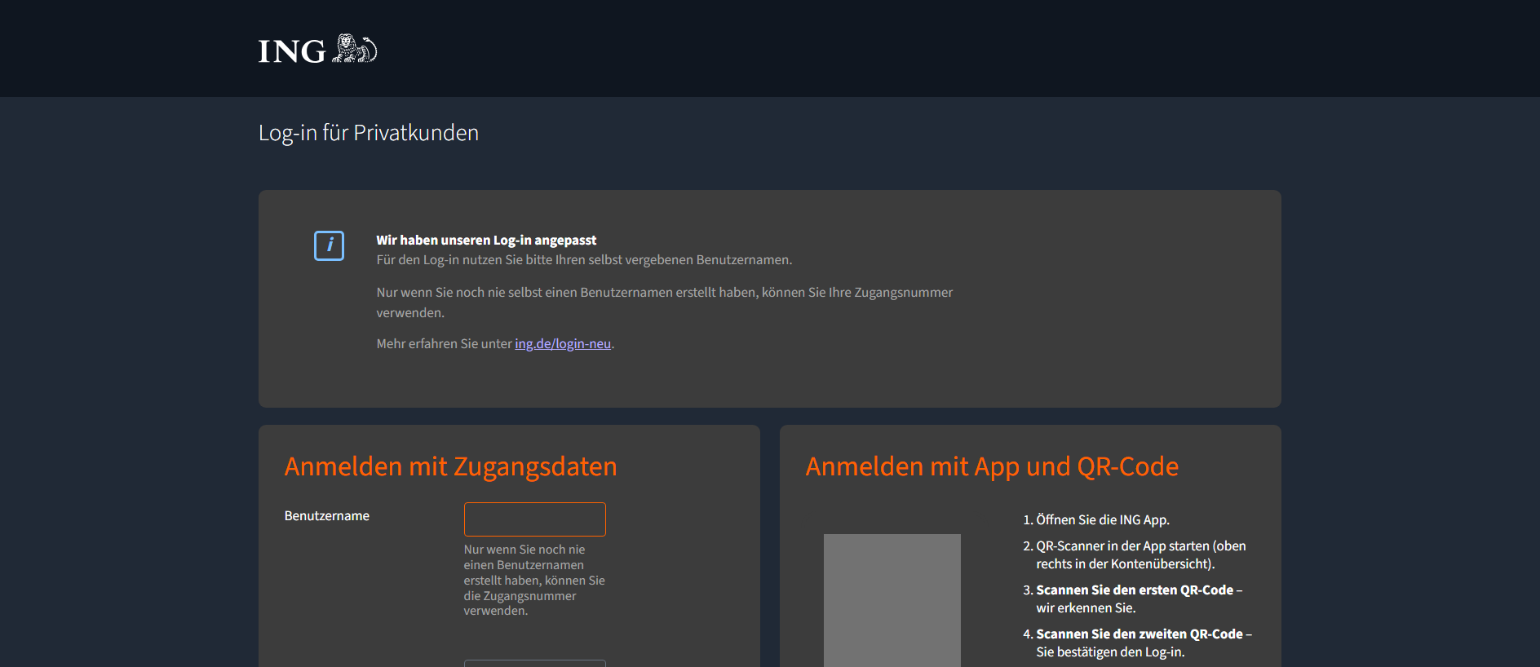Viewport: 1540px width, 667px height.
Task: Open the ing.de/login-neu link
Action: point(563,344)
